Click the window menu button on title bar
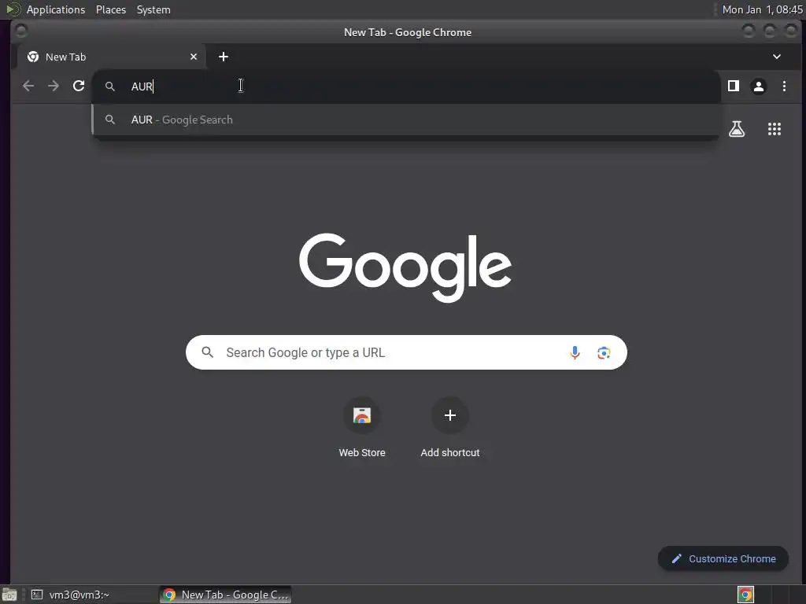806x604 pixels. (x=21, y=31)
